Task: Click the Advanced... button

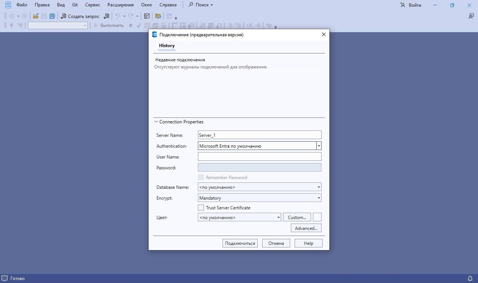Action: pos(306,228)
